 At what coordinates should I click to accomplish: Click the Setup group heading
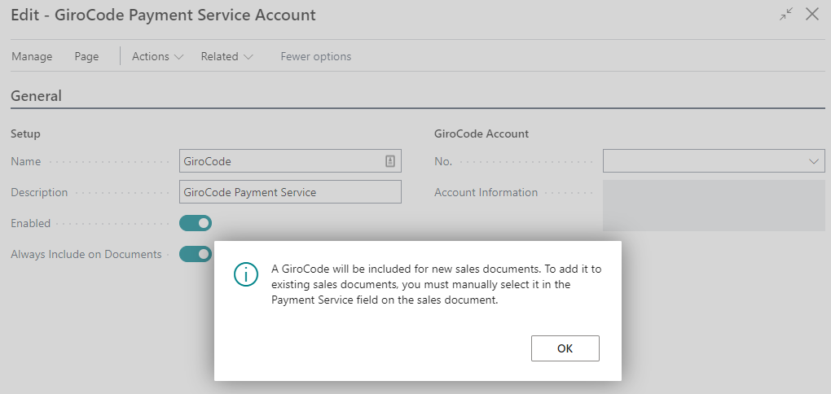[25, 134]
